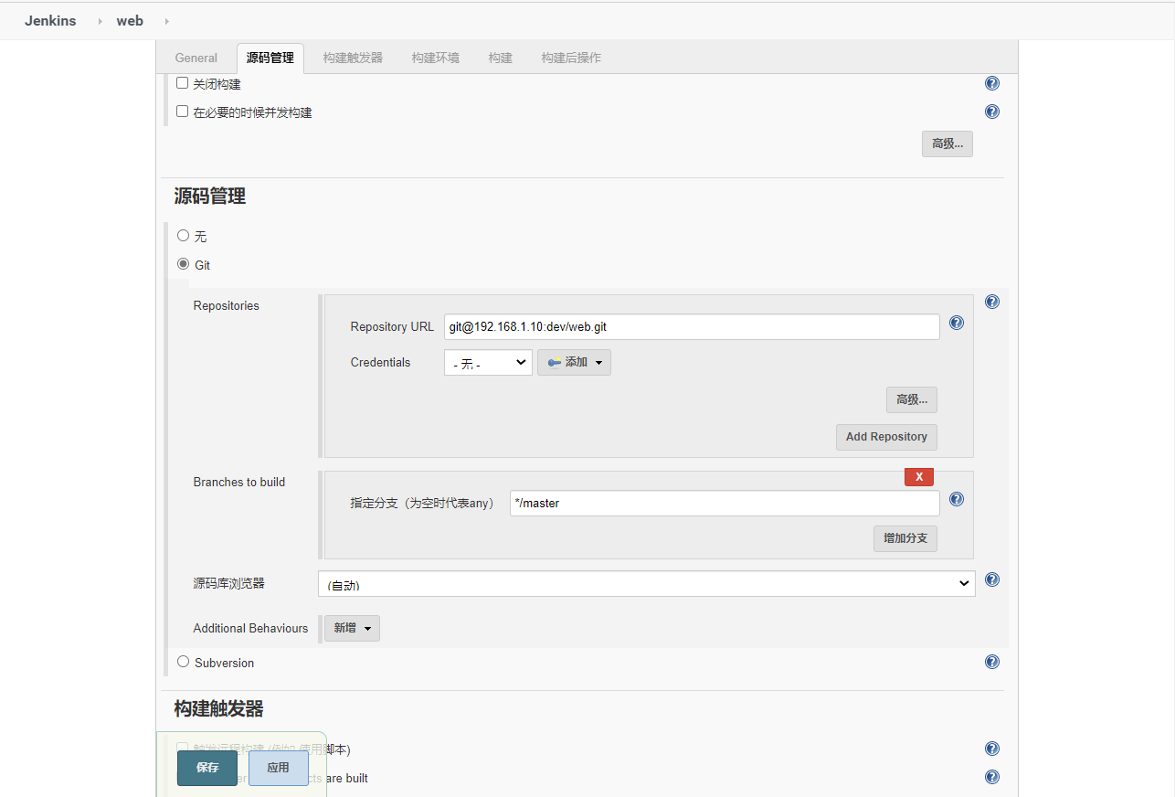1175x797 pixels.
Task: Click breadcrumb arrow after Jenkins
Action: point(100,21)
